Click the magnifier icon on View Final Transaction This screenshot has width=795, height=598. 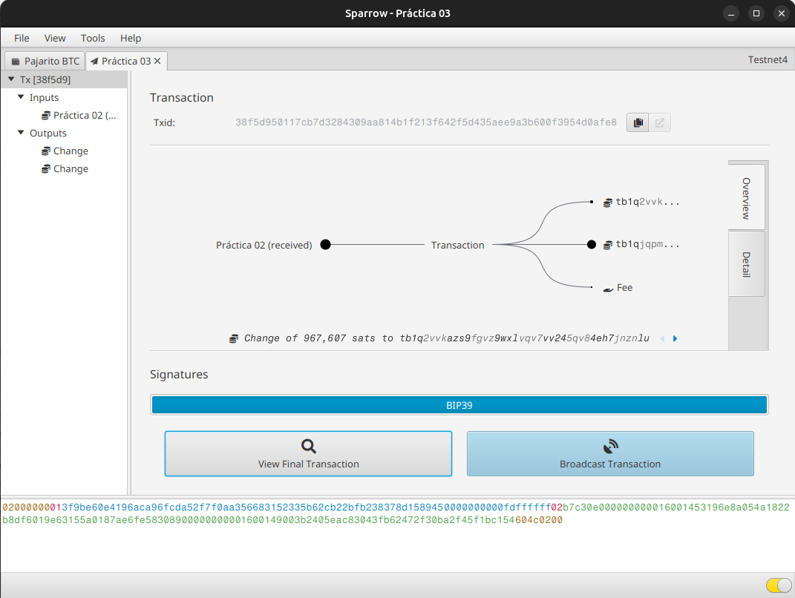click(308, 446)
